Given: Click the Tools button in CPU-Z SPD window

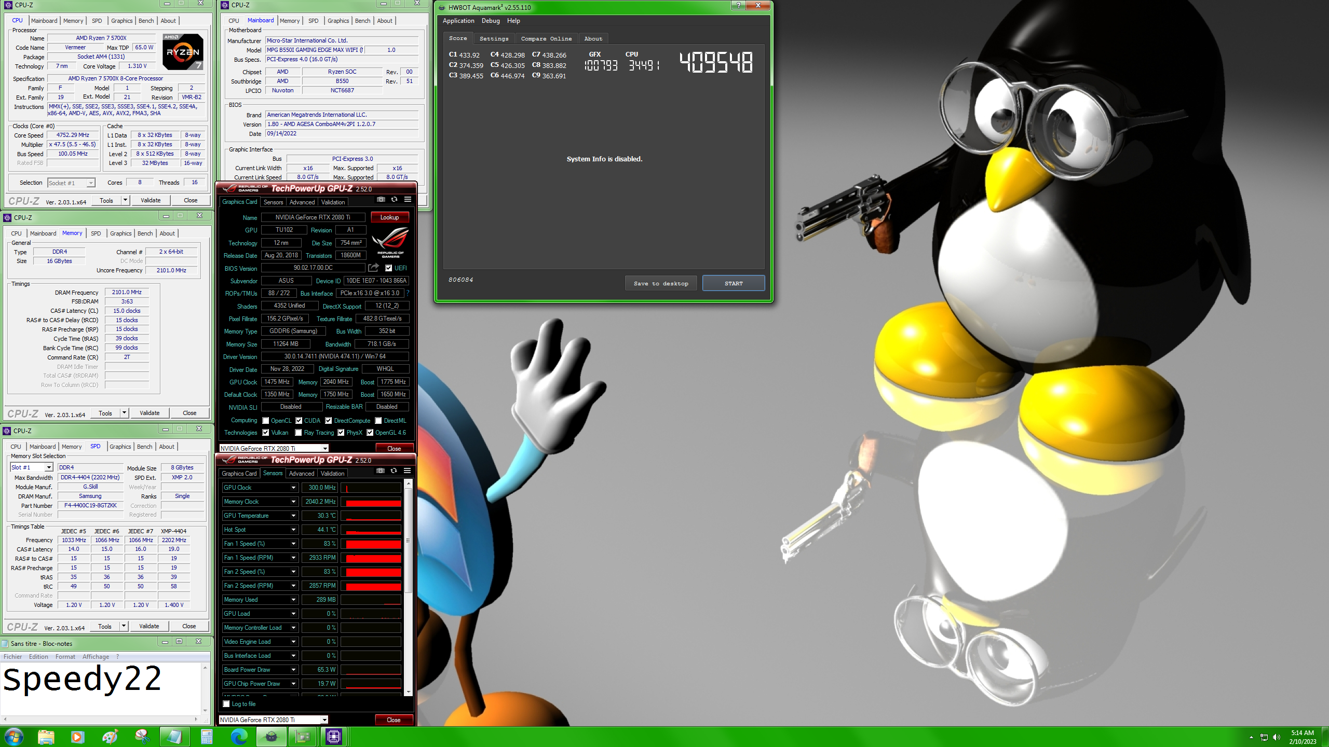Looking at the screenshot, I should pos(105,626).
